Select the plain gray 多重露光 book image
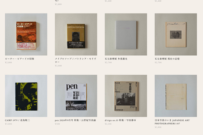This screenshot has height=135, width=203. point(126,34)
